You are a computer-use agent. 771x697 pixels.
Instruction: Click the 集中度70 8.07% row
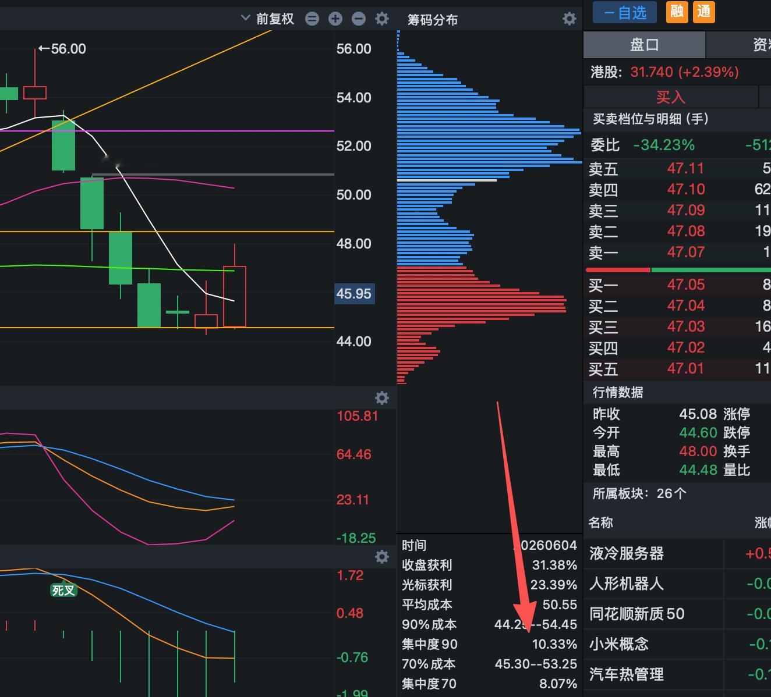pos(489,684)
